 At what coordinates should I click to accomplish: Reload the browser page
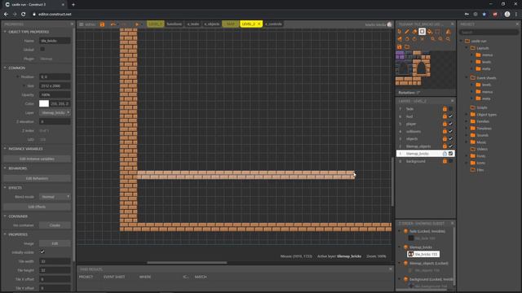24,15
